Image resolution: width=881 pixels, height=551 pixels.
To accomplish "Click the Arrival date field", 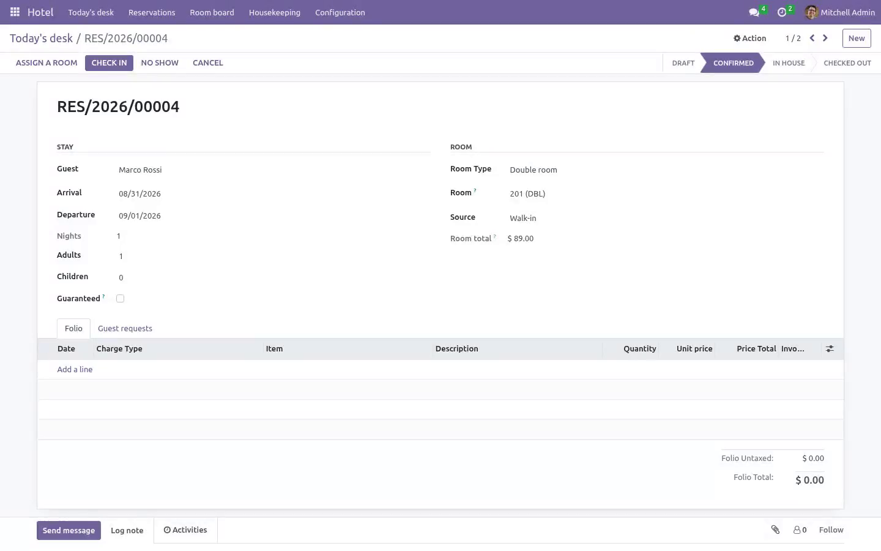I will pos(273,194).
